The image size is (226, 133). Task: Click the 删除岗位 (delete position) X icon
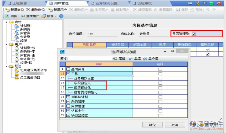point(28,10)
